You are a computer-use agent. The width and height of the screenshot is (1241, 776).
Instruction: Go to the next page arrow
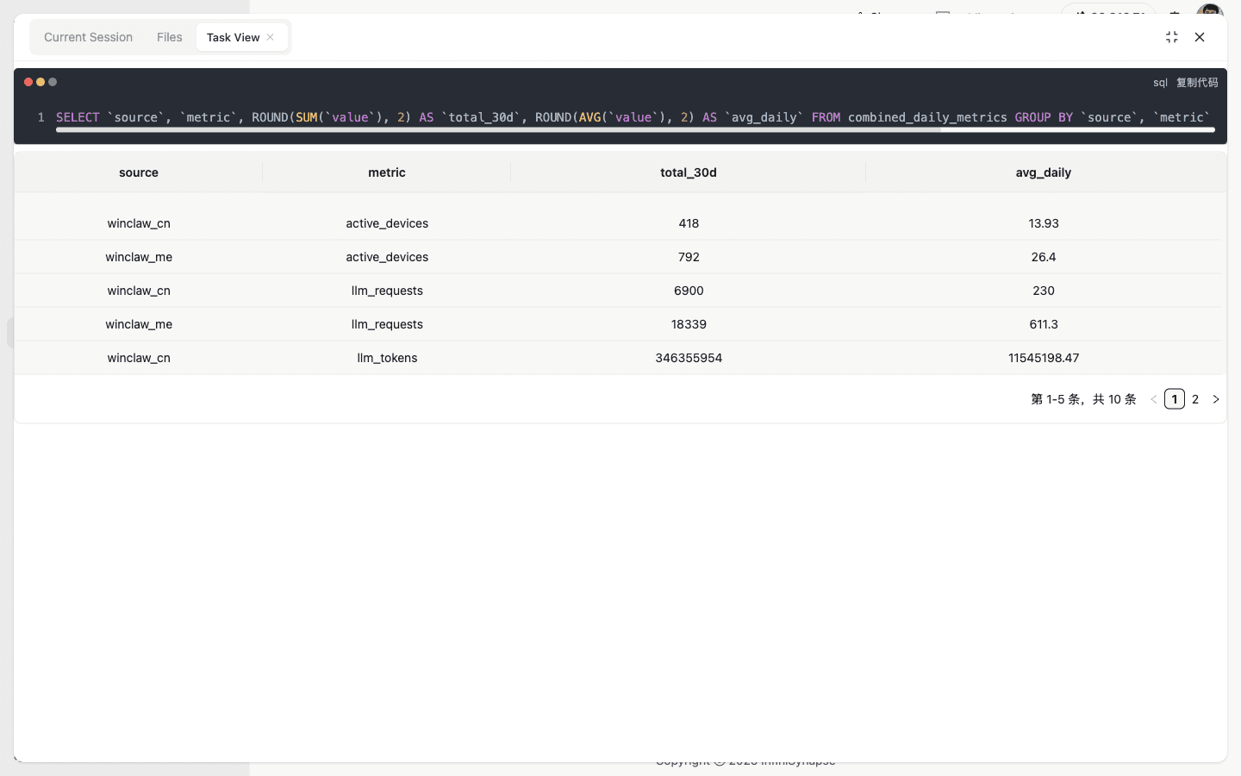point(1216,399)
